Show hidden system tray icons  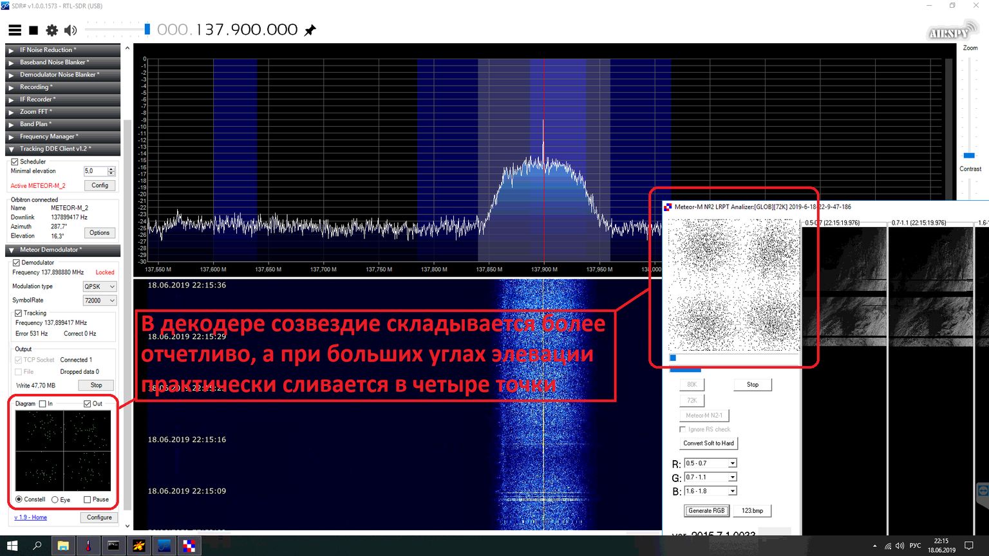point(874,546)
